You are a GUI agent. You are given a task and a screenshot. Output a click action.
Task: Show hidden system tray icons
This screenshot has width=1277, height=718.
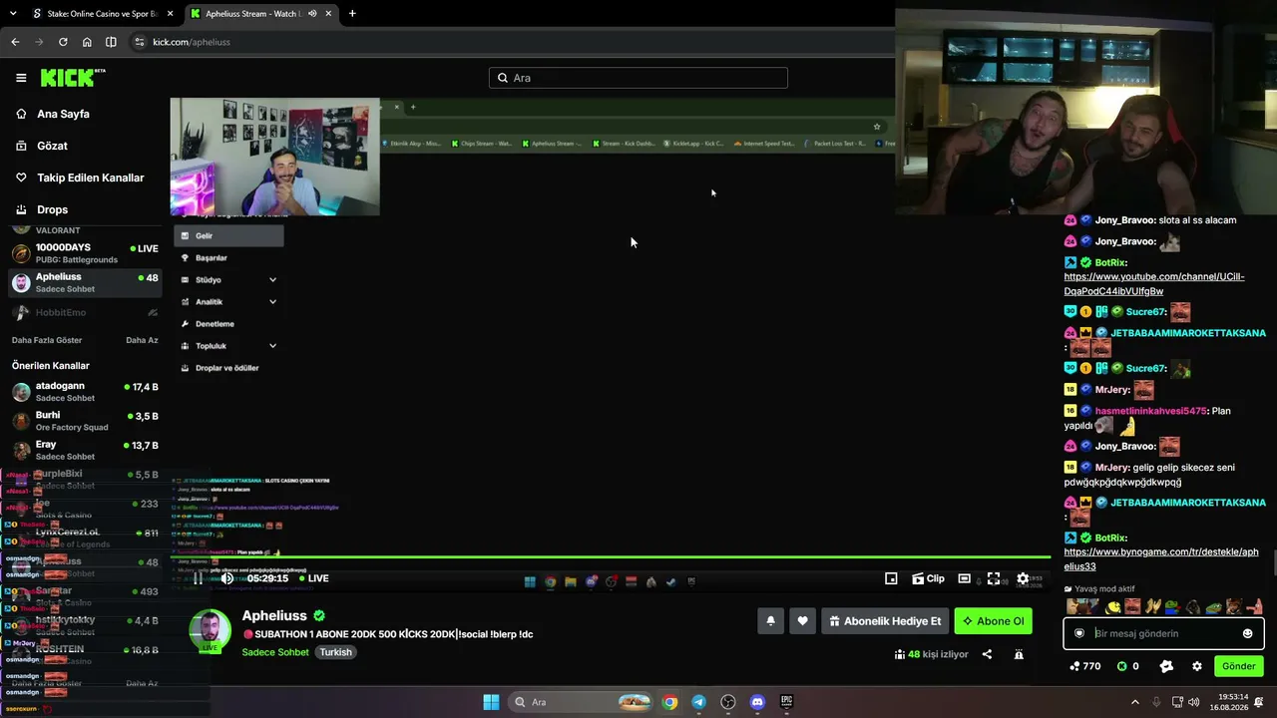coord(1134,702)
